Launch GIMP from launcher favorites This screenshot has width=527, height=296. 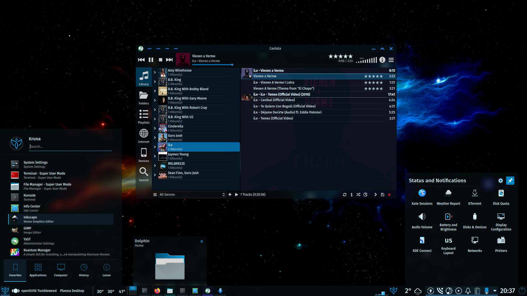[61, 230]
